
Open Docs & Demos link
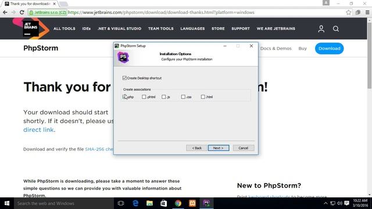[x=276, y=48]
